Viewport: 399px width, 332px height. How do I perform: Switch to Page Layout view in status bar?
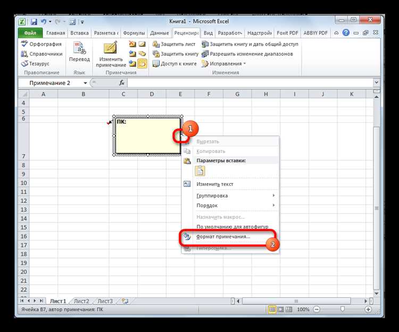pos(280,309)
